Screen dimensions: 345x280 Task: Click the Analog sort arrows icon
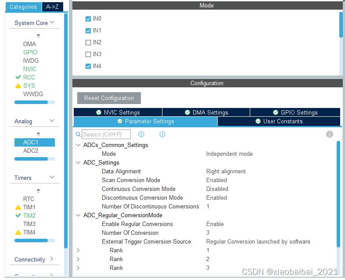38,134
